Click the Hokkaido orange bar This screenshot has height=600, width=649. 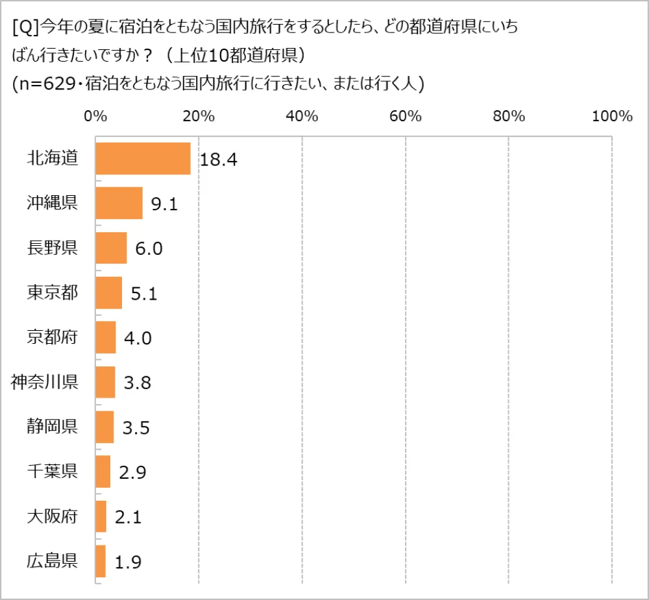[x=143, y=159]
